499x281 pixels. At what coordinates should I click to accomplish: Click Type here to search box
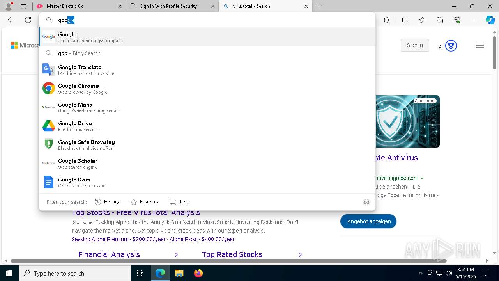(75, 273)
